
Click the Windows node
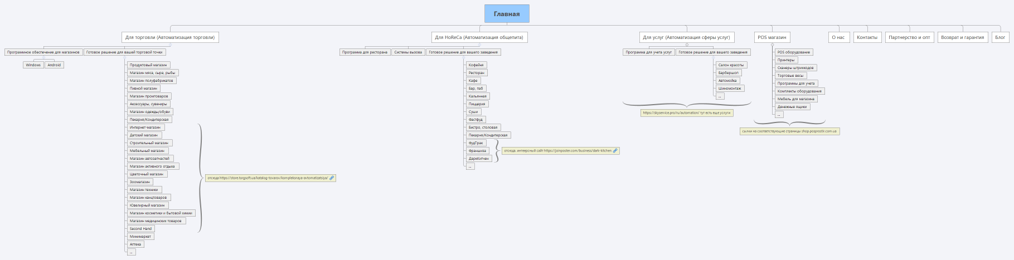point(33,65)
